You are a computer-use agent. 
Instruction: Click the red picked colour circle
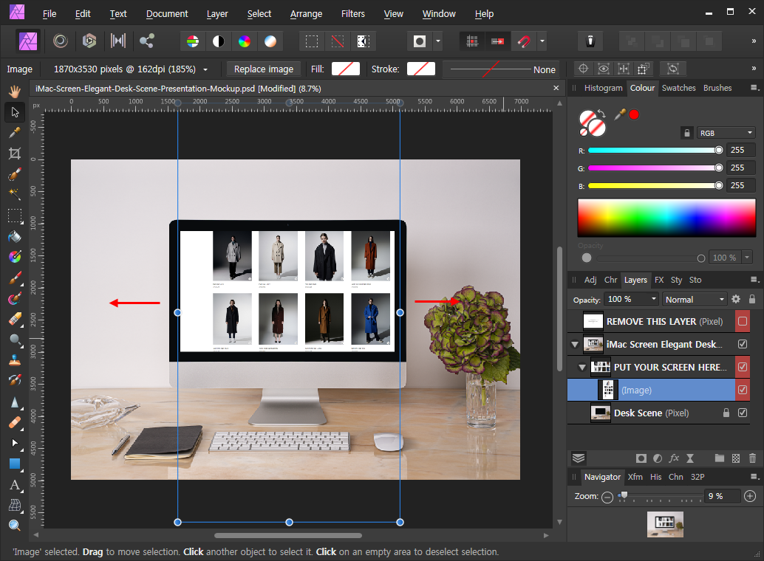[634, 114]
